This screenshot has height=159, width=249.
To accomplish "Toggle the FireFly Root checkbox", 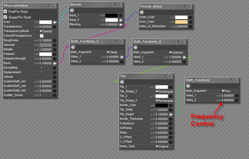I will coord(5,11).
